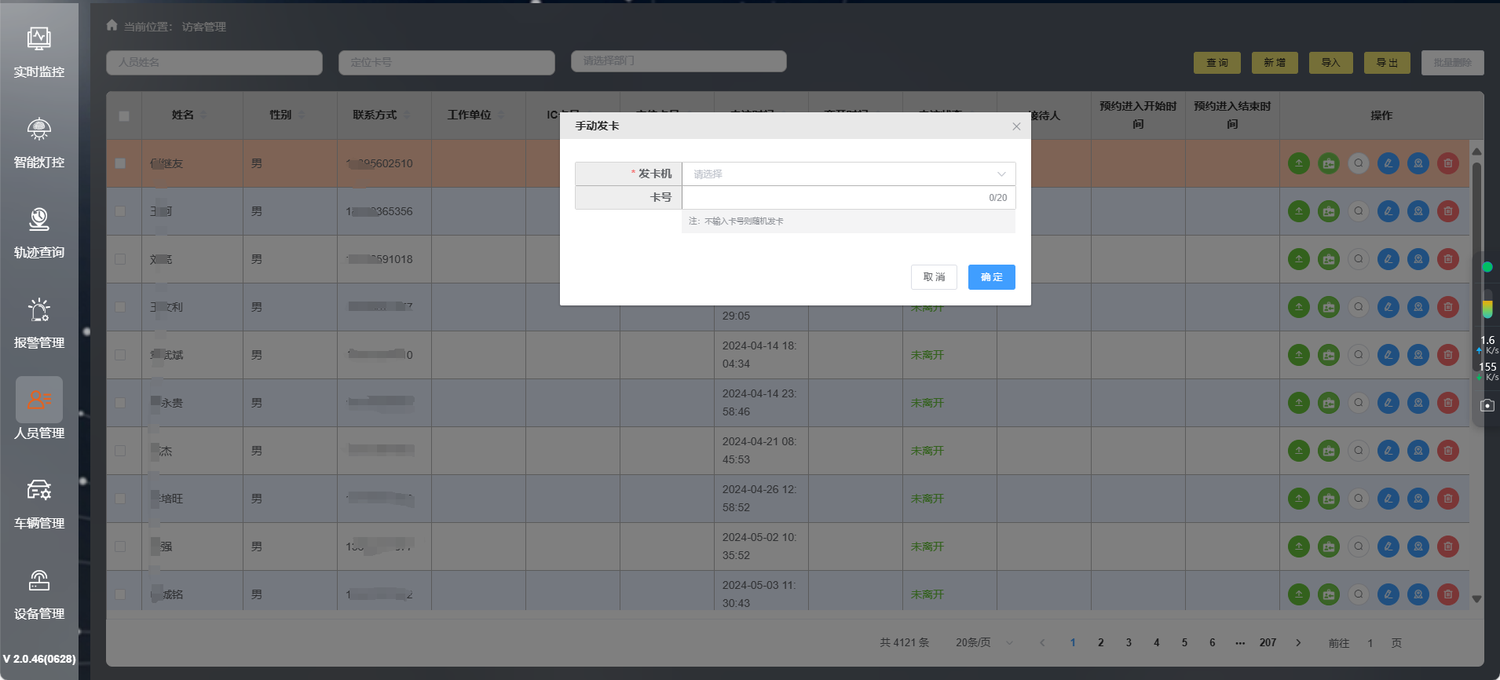The width and height of the screenshot is (1500, 680).
Task: Open the 发卡机 dropdown in the dialog
Action: click(x=848, y=174)
